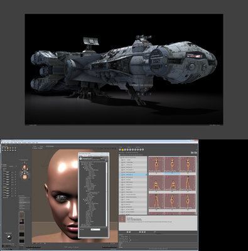The height and width of the screenshot is (251, 248).
Task: Select the first editing tool icon
Action: (3, 148)
